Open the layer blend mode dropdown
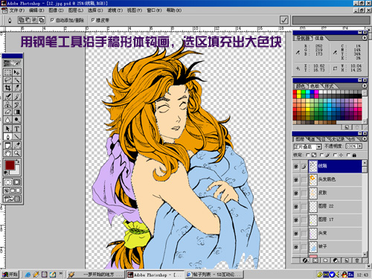This screenshot has width=372, height=279. 319,147
